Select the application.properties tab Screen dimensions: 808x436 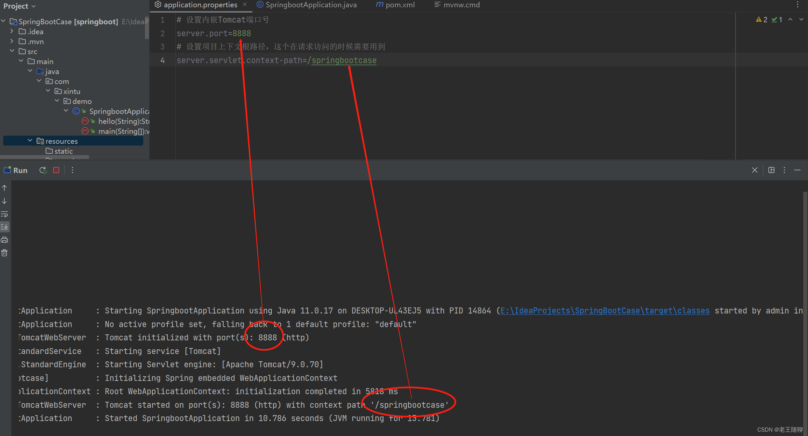coord(201,5)
